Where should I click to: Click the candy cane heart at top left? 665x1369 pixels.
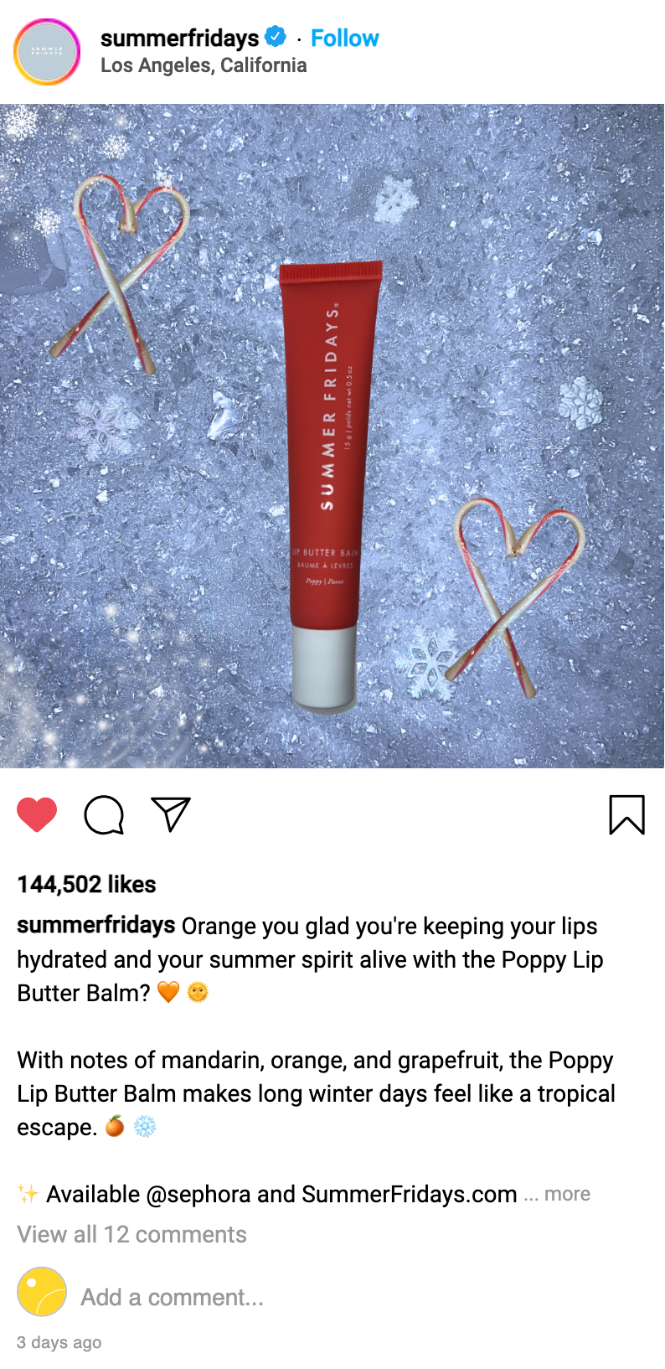[x=120, y=271]
